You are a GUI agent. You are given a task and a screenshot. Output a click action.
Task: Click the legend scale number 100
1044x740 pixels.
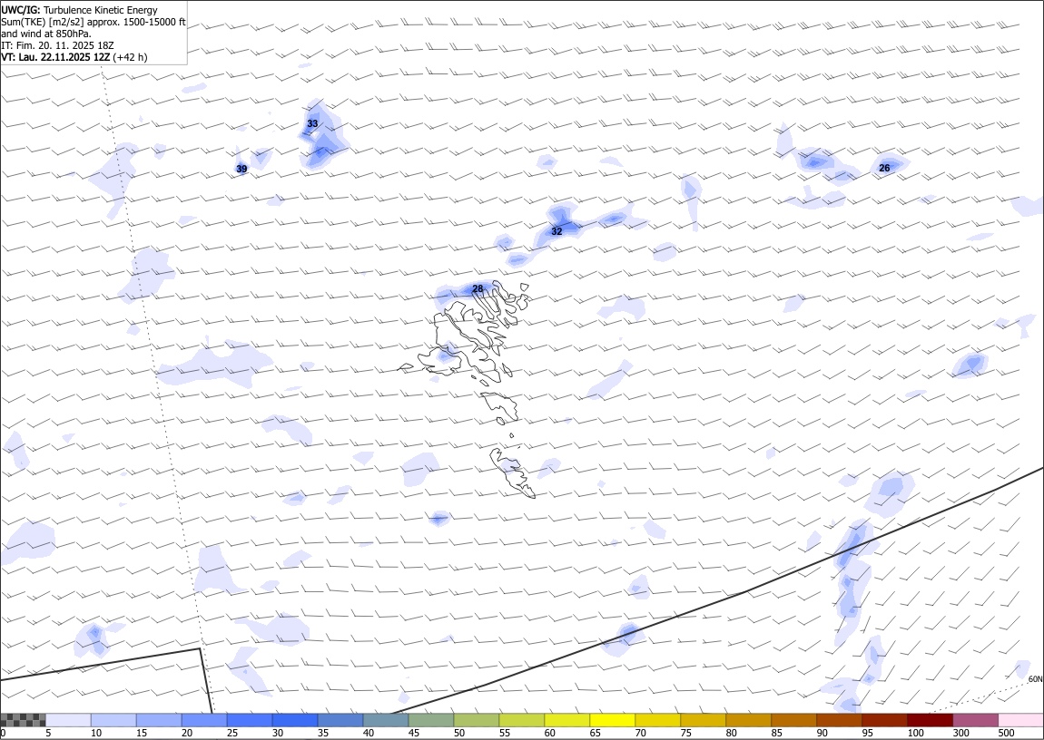[915, 733]
